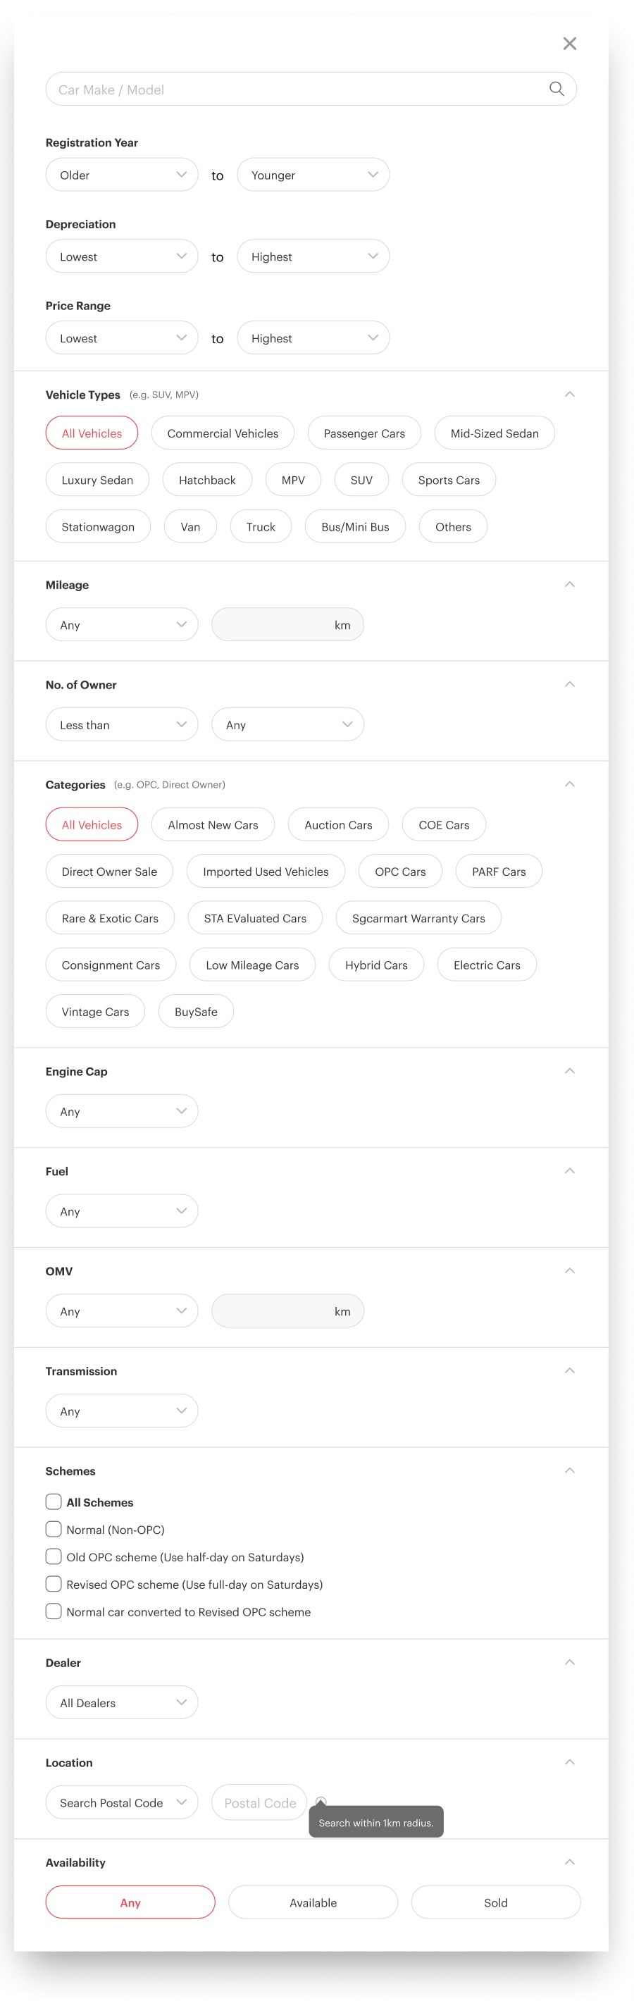Click the Car Make / Model search field

coord(311,89)
